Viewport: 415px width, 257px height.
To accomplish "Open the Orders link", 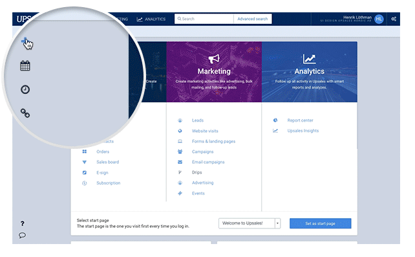I will coord(103,151).
